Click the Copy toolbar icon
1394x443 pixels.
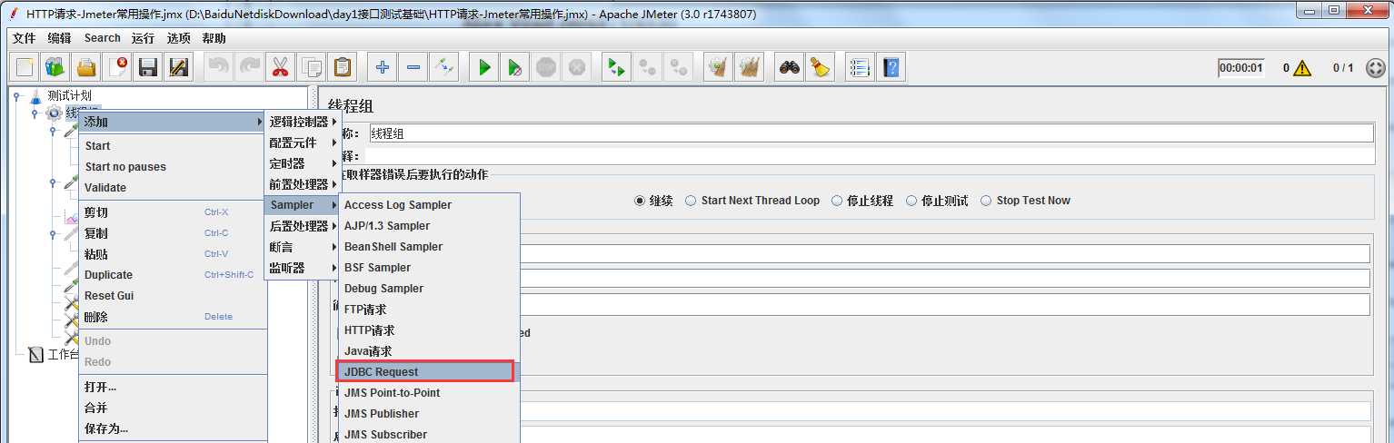312,67
